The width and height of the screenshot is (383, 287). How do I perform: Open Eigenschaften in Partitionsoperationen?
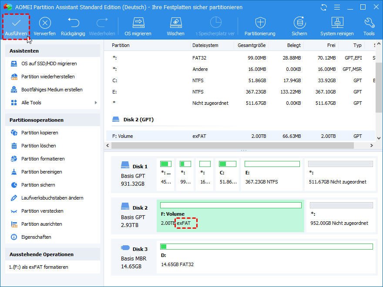coord(36,237)
